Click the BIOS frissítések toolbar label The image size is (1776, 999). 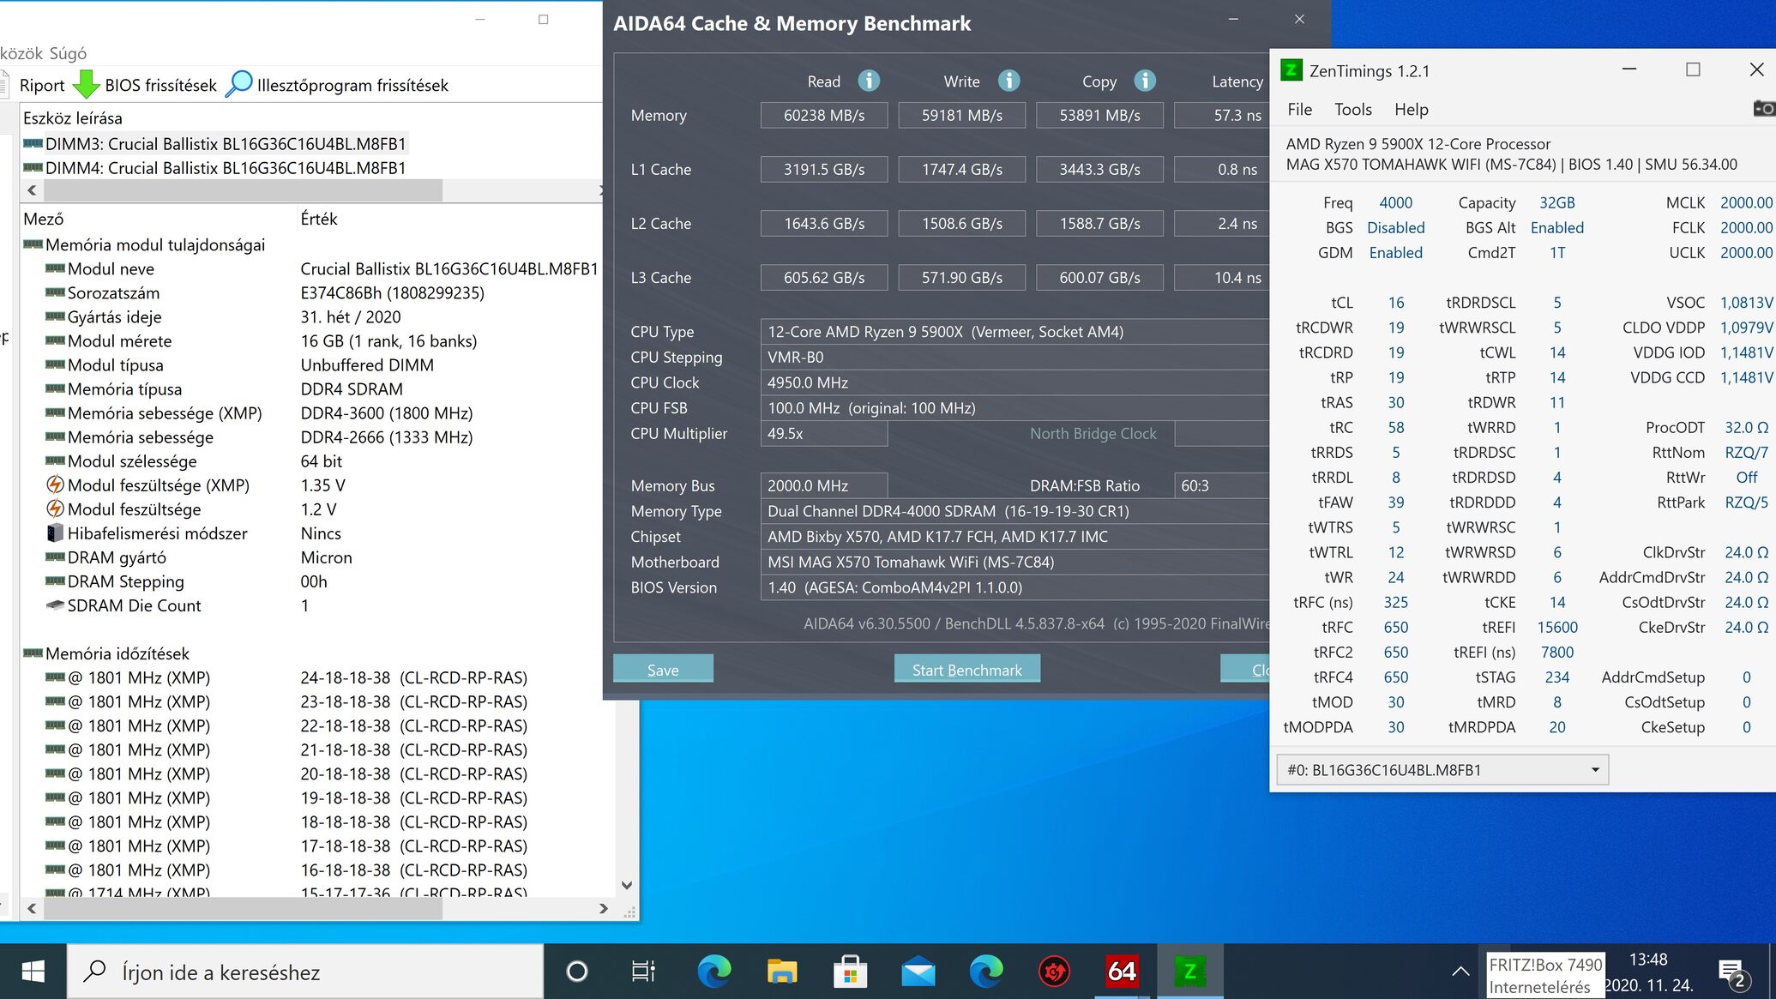point(160,85)
